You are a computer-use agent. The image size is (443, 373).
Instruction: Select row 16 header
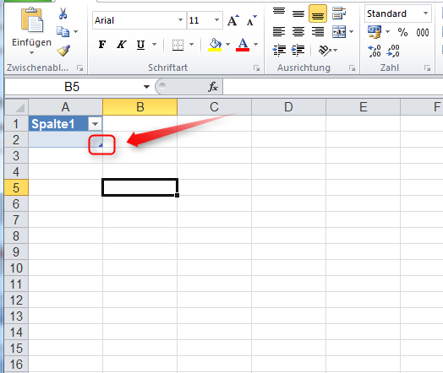[x=16, y=364]
